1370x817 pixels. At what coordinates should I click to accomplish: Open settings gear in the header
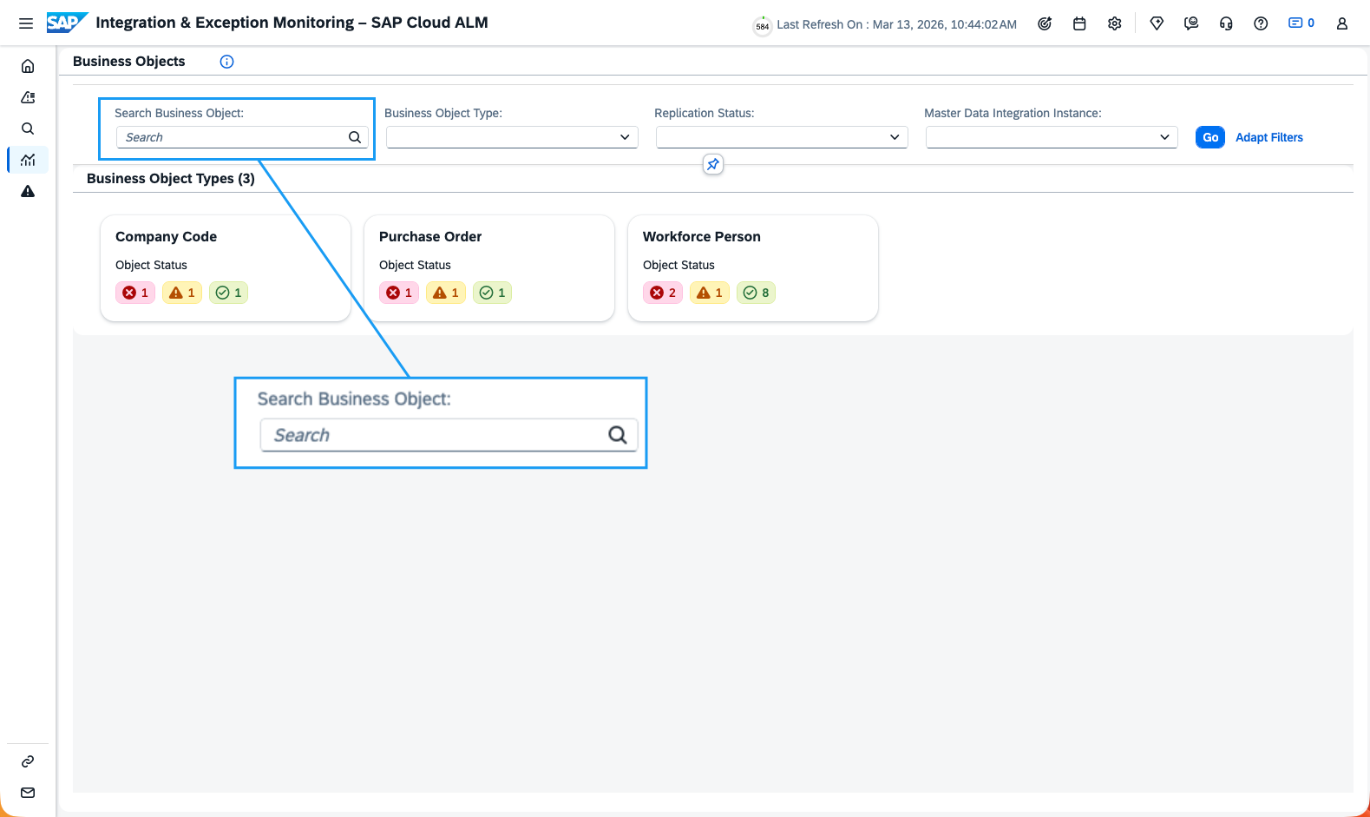pyautogui.click(x=1115, y=23)
